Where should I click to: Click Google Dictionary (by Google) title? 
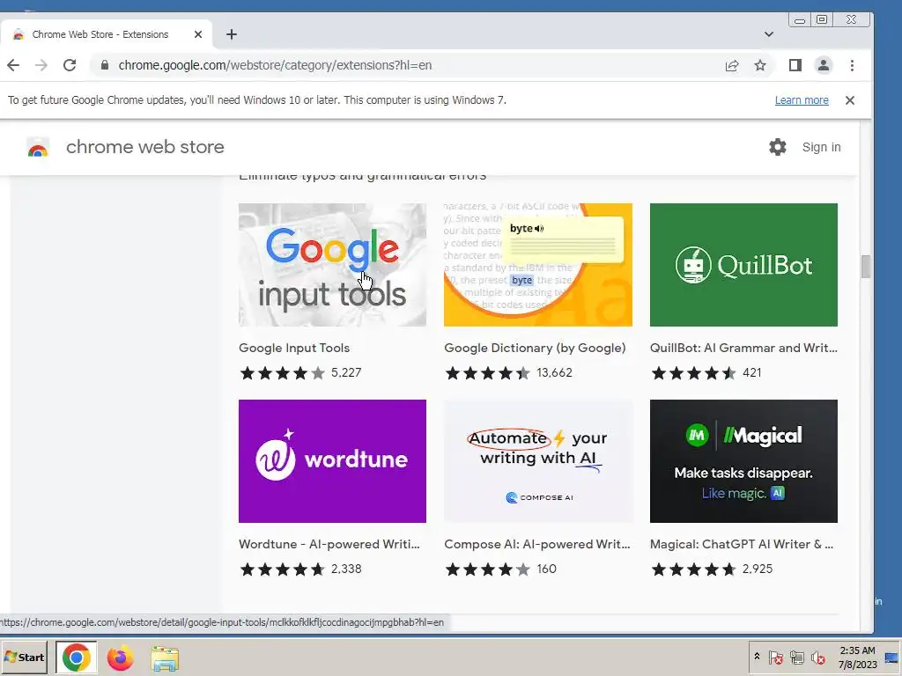tap(535, 348)
